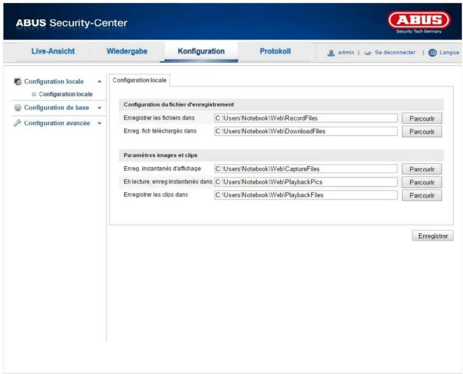The width and height of the screenshot is (463, 374).
Task: Open the Protokoll tab
Action: pos(275,51)
